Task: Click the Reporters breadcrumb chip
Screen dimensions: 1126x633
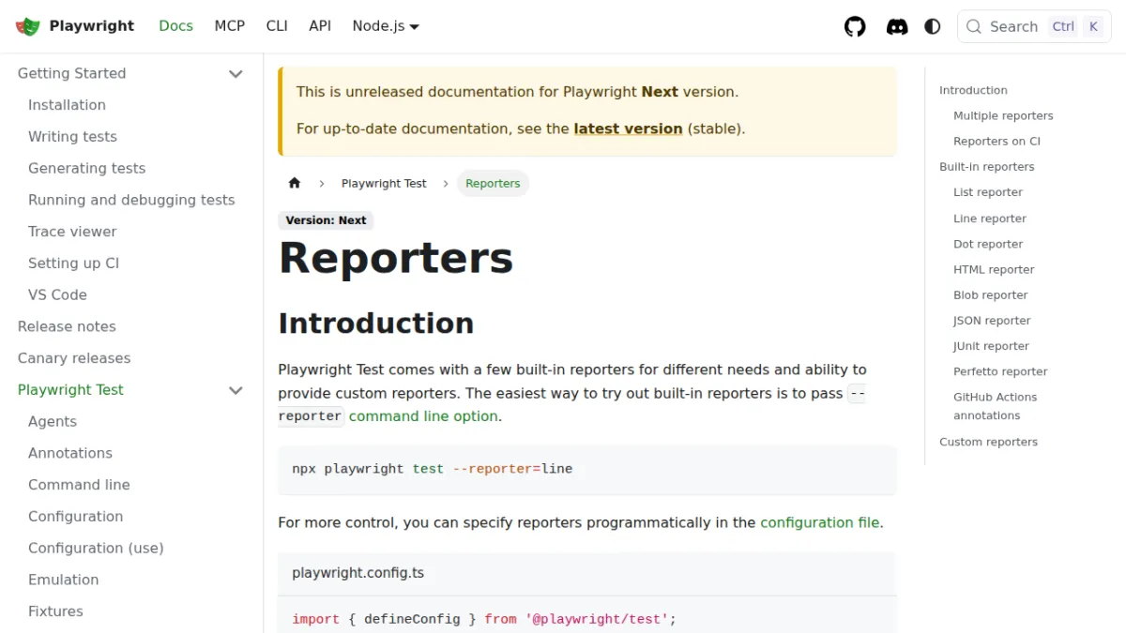Action: [493, 183]
